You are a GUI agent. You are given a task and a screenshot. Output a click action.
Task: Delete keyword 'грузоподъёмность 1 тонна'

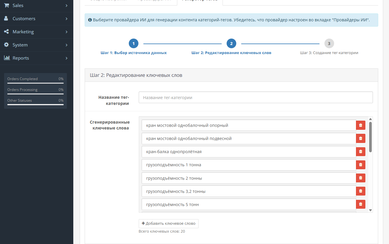tap(360, 165)
